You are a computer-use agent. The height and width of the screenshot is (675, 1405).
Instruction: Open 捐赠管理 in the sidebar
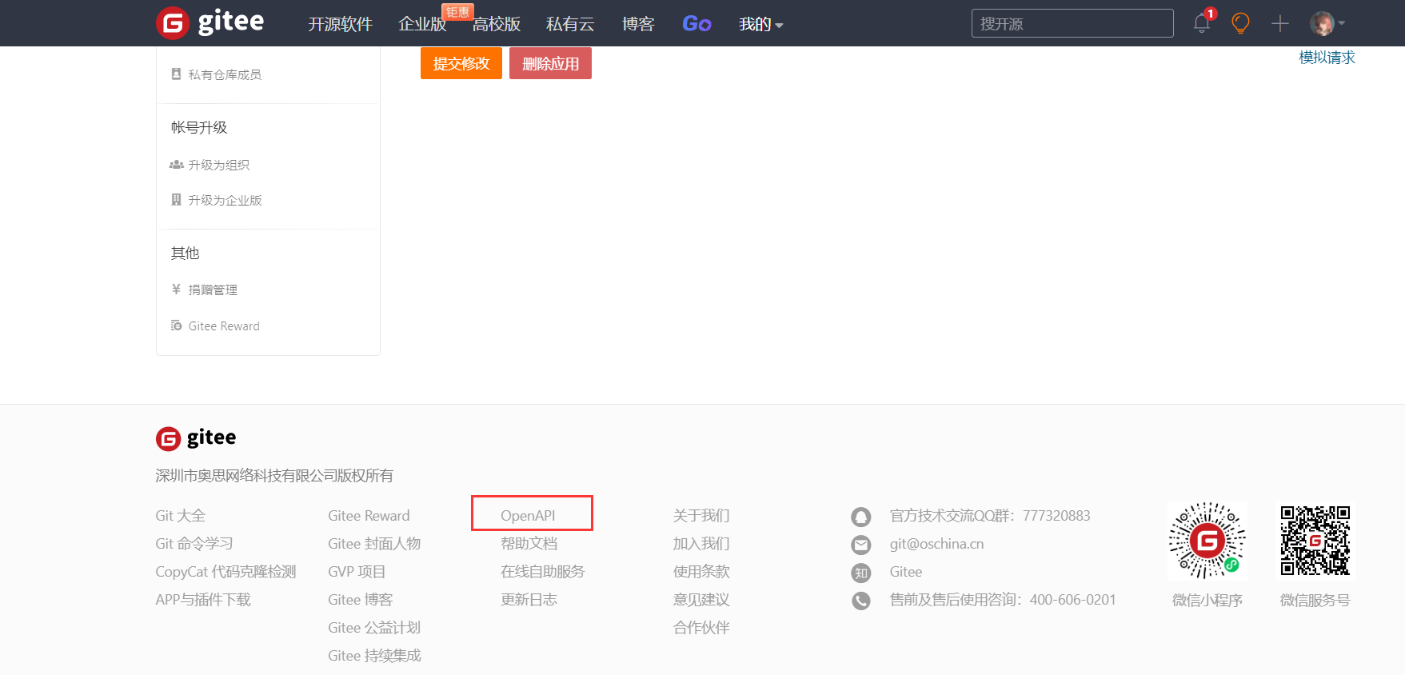pos(213,290)
